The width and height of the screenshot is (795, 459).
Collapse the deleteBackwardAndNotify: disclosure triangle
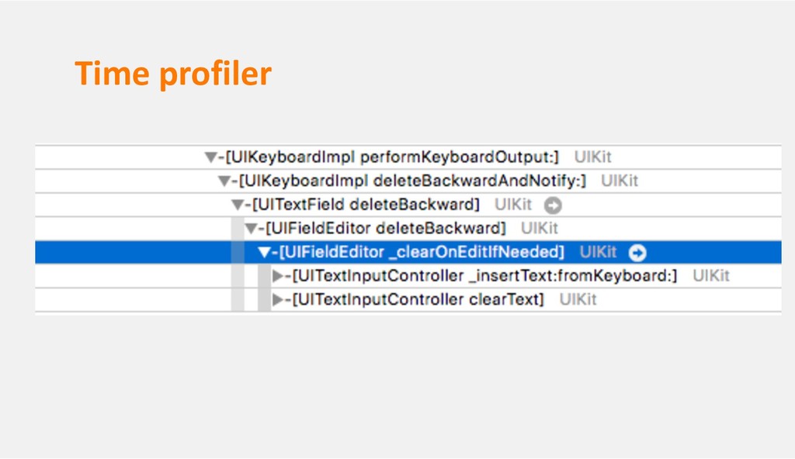pyautogui.click(x=224, y=181)
